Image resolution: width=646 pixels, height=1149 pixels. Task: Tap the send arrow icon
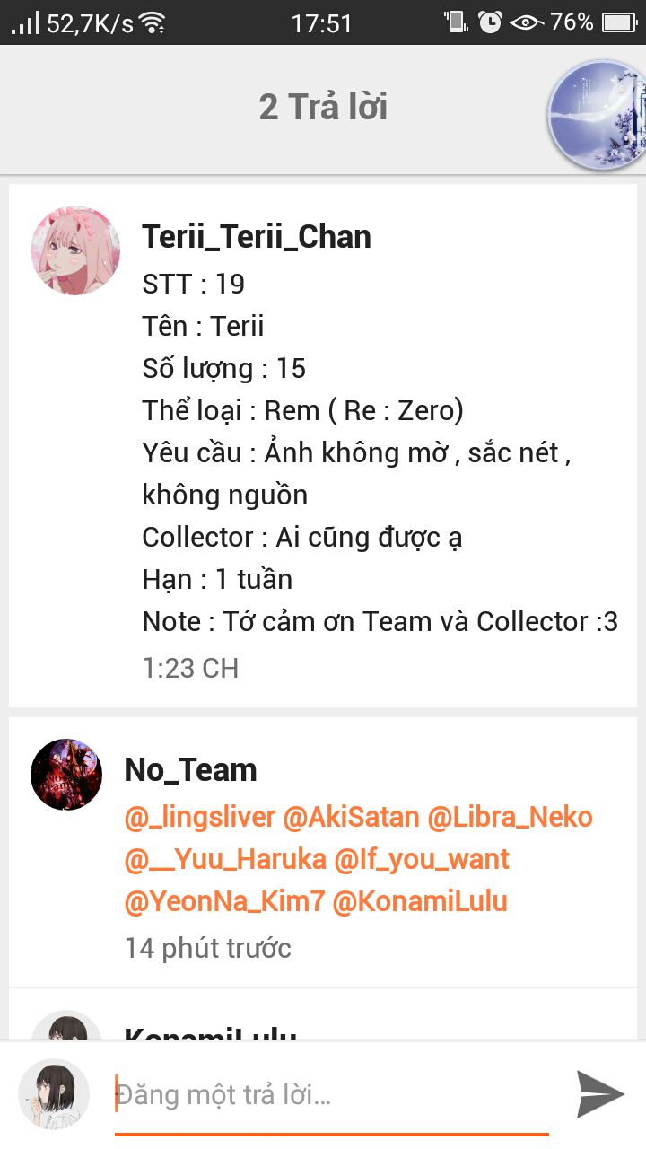pos(600,1093)
